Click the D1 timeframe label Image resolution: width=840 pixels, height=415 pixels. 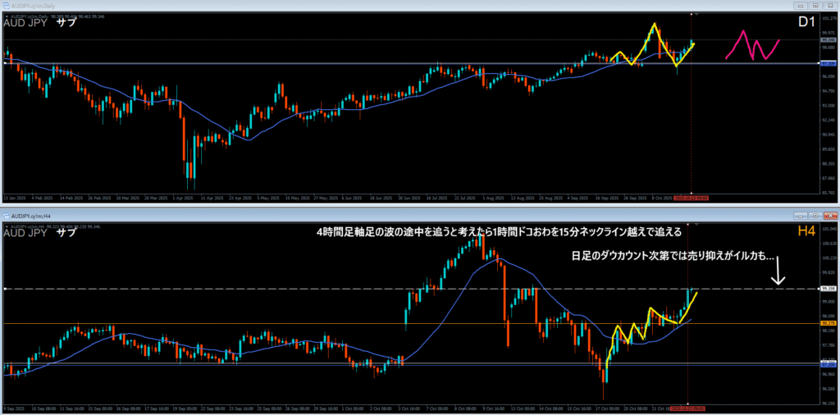[x=806, y=23]
